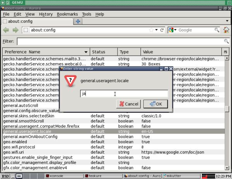
Task: Click the Cancel button in the dialog
Action: tap(128, 104)
